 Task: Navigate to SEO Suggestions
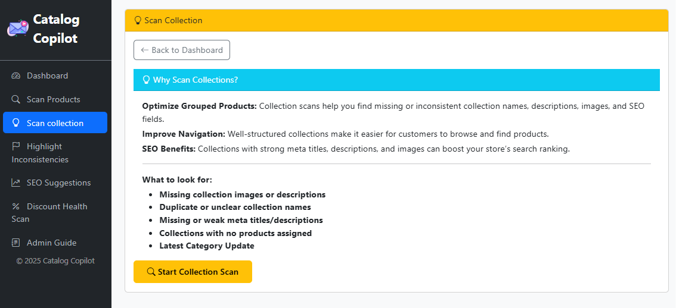point(58,183)
